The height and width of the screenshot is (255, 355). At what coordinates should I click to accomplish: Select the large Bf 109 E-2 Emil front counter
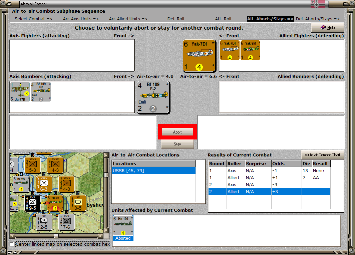[153, 97]
